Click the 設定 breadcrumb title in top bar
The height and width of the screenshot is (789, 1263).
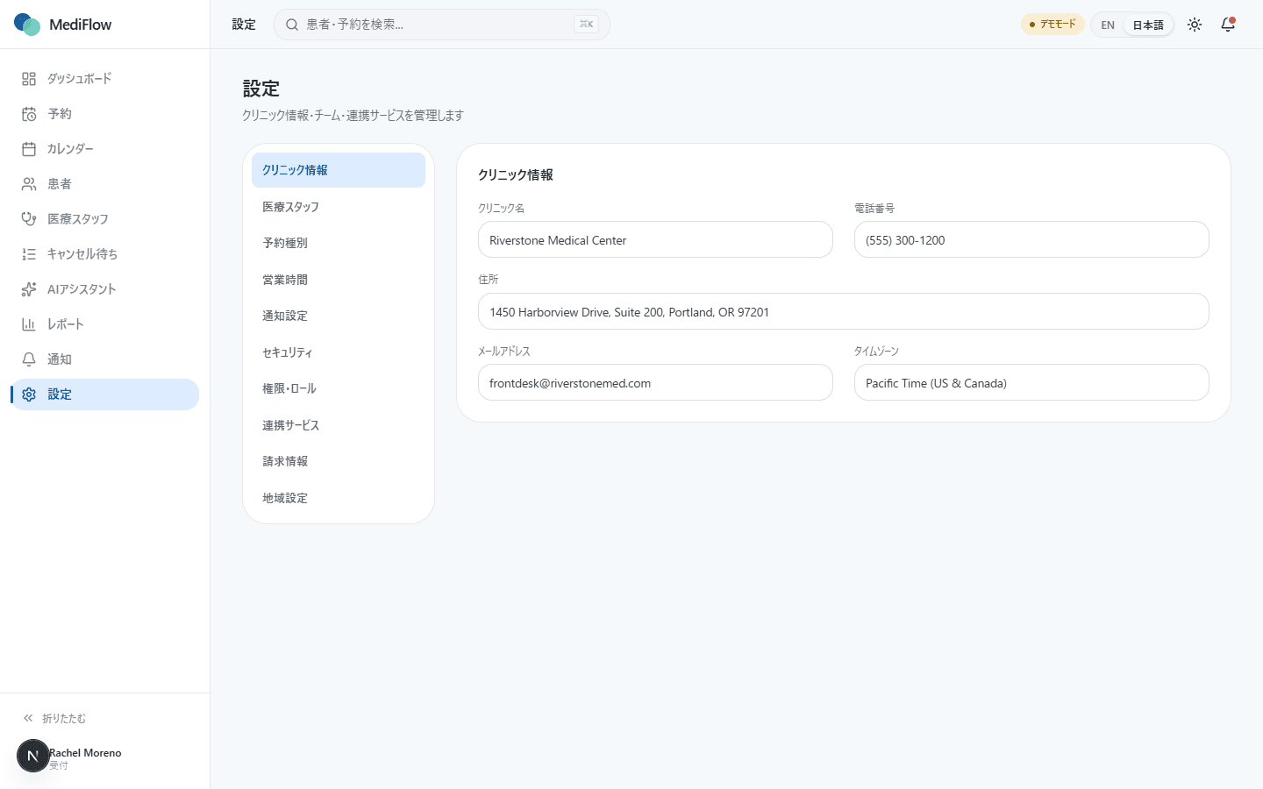[x=244, y=25]
